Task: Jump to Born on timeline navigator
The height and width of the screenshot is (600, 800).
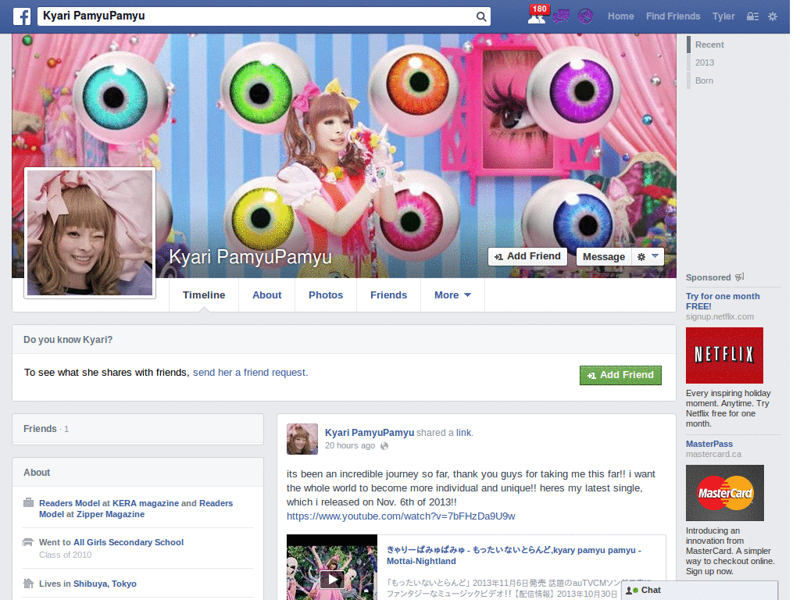Action: [704, 80]
